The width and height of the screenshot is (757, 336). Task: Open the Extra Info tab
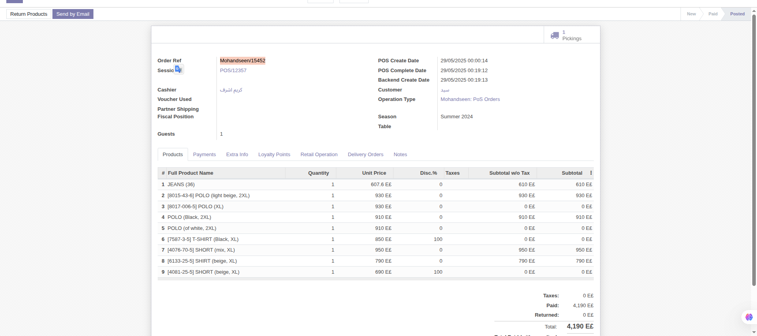237,155
